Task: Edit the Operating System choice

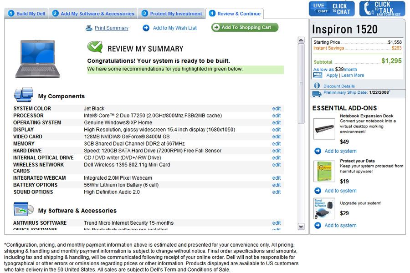Action: click(277, 122)
